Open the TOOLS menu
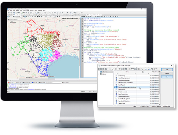Viewport: 178px width, 135px height. click(36, 11)
